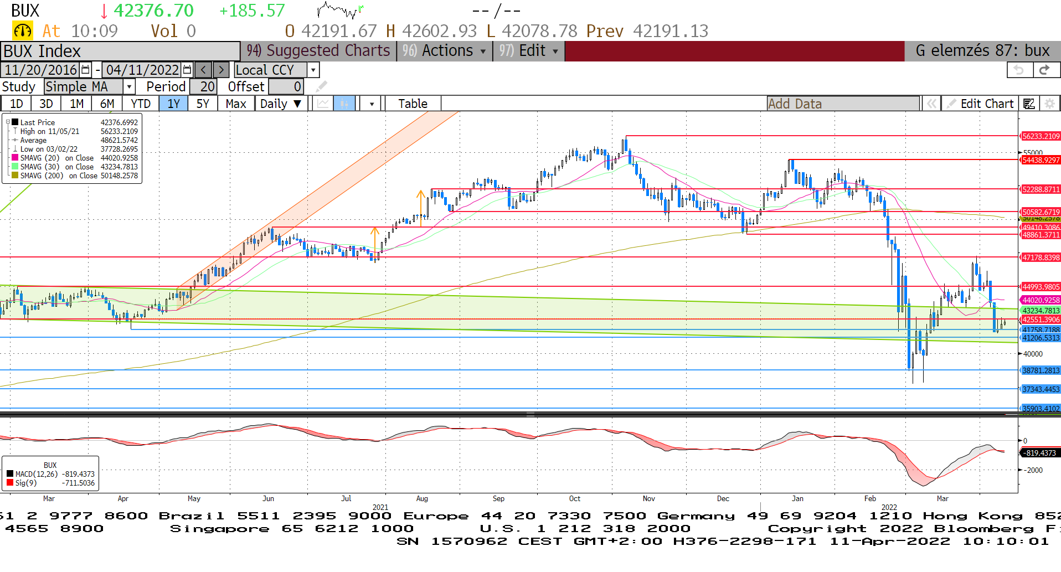The image size is (1061, 572).
Task: Select the 1Y range tab
Action: (174, 104)
